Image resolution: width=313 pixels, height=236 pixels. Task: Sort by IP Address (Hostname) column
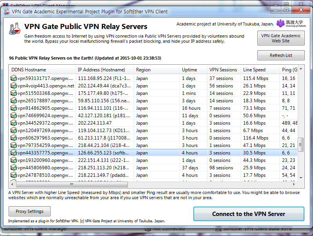(x=105, y=70)
